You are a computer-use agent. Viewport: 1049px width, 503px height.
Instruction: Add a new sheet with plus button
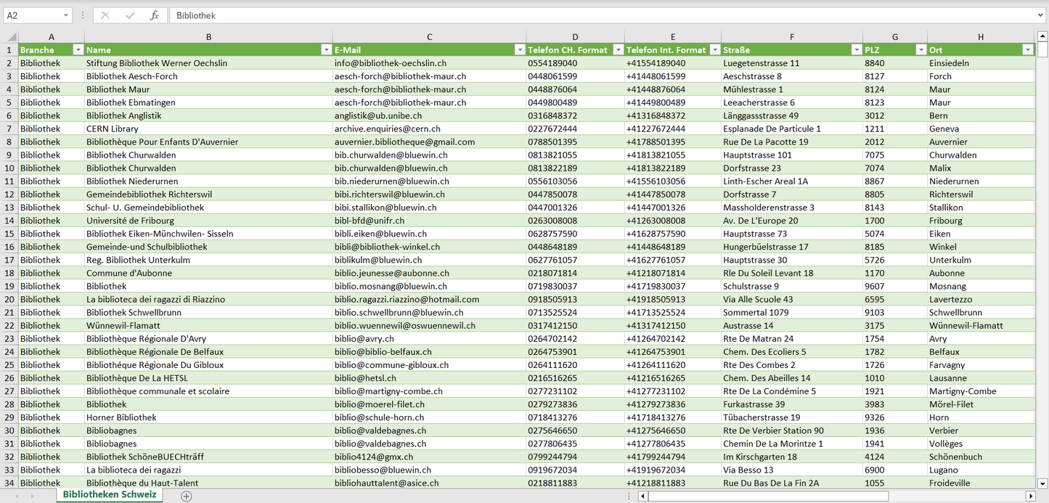pyautogui.click(x=187, y=496)
